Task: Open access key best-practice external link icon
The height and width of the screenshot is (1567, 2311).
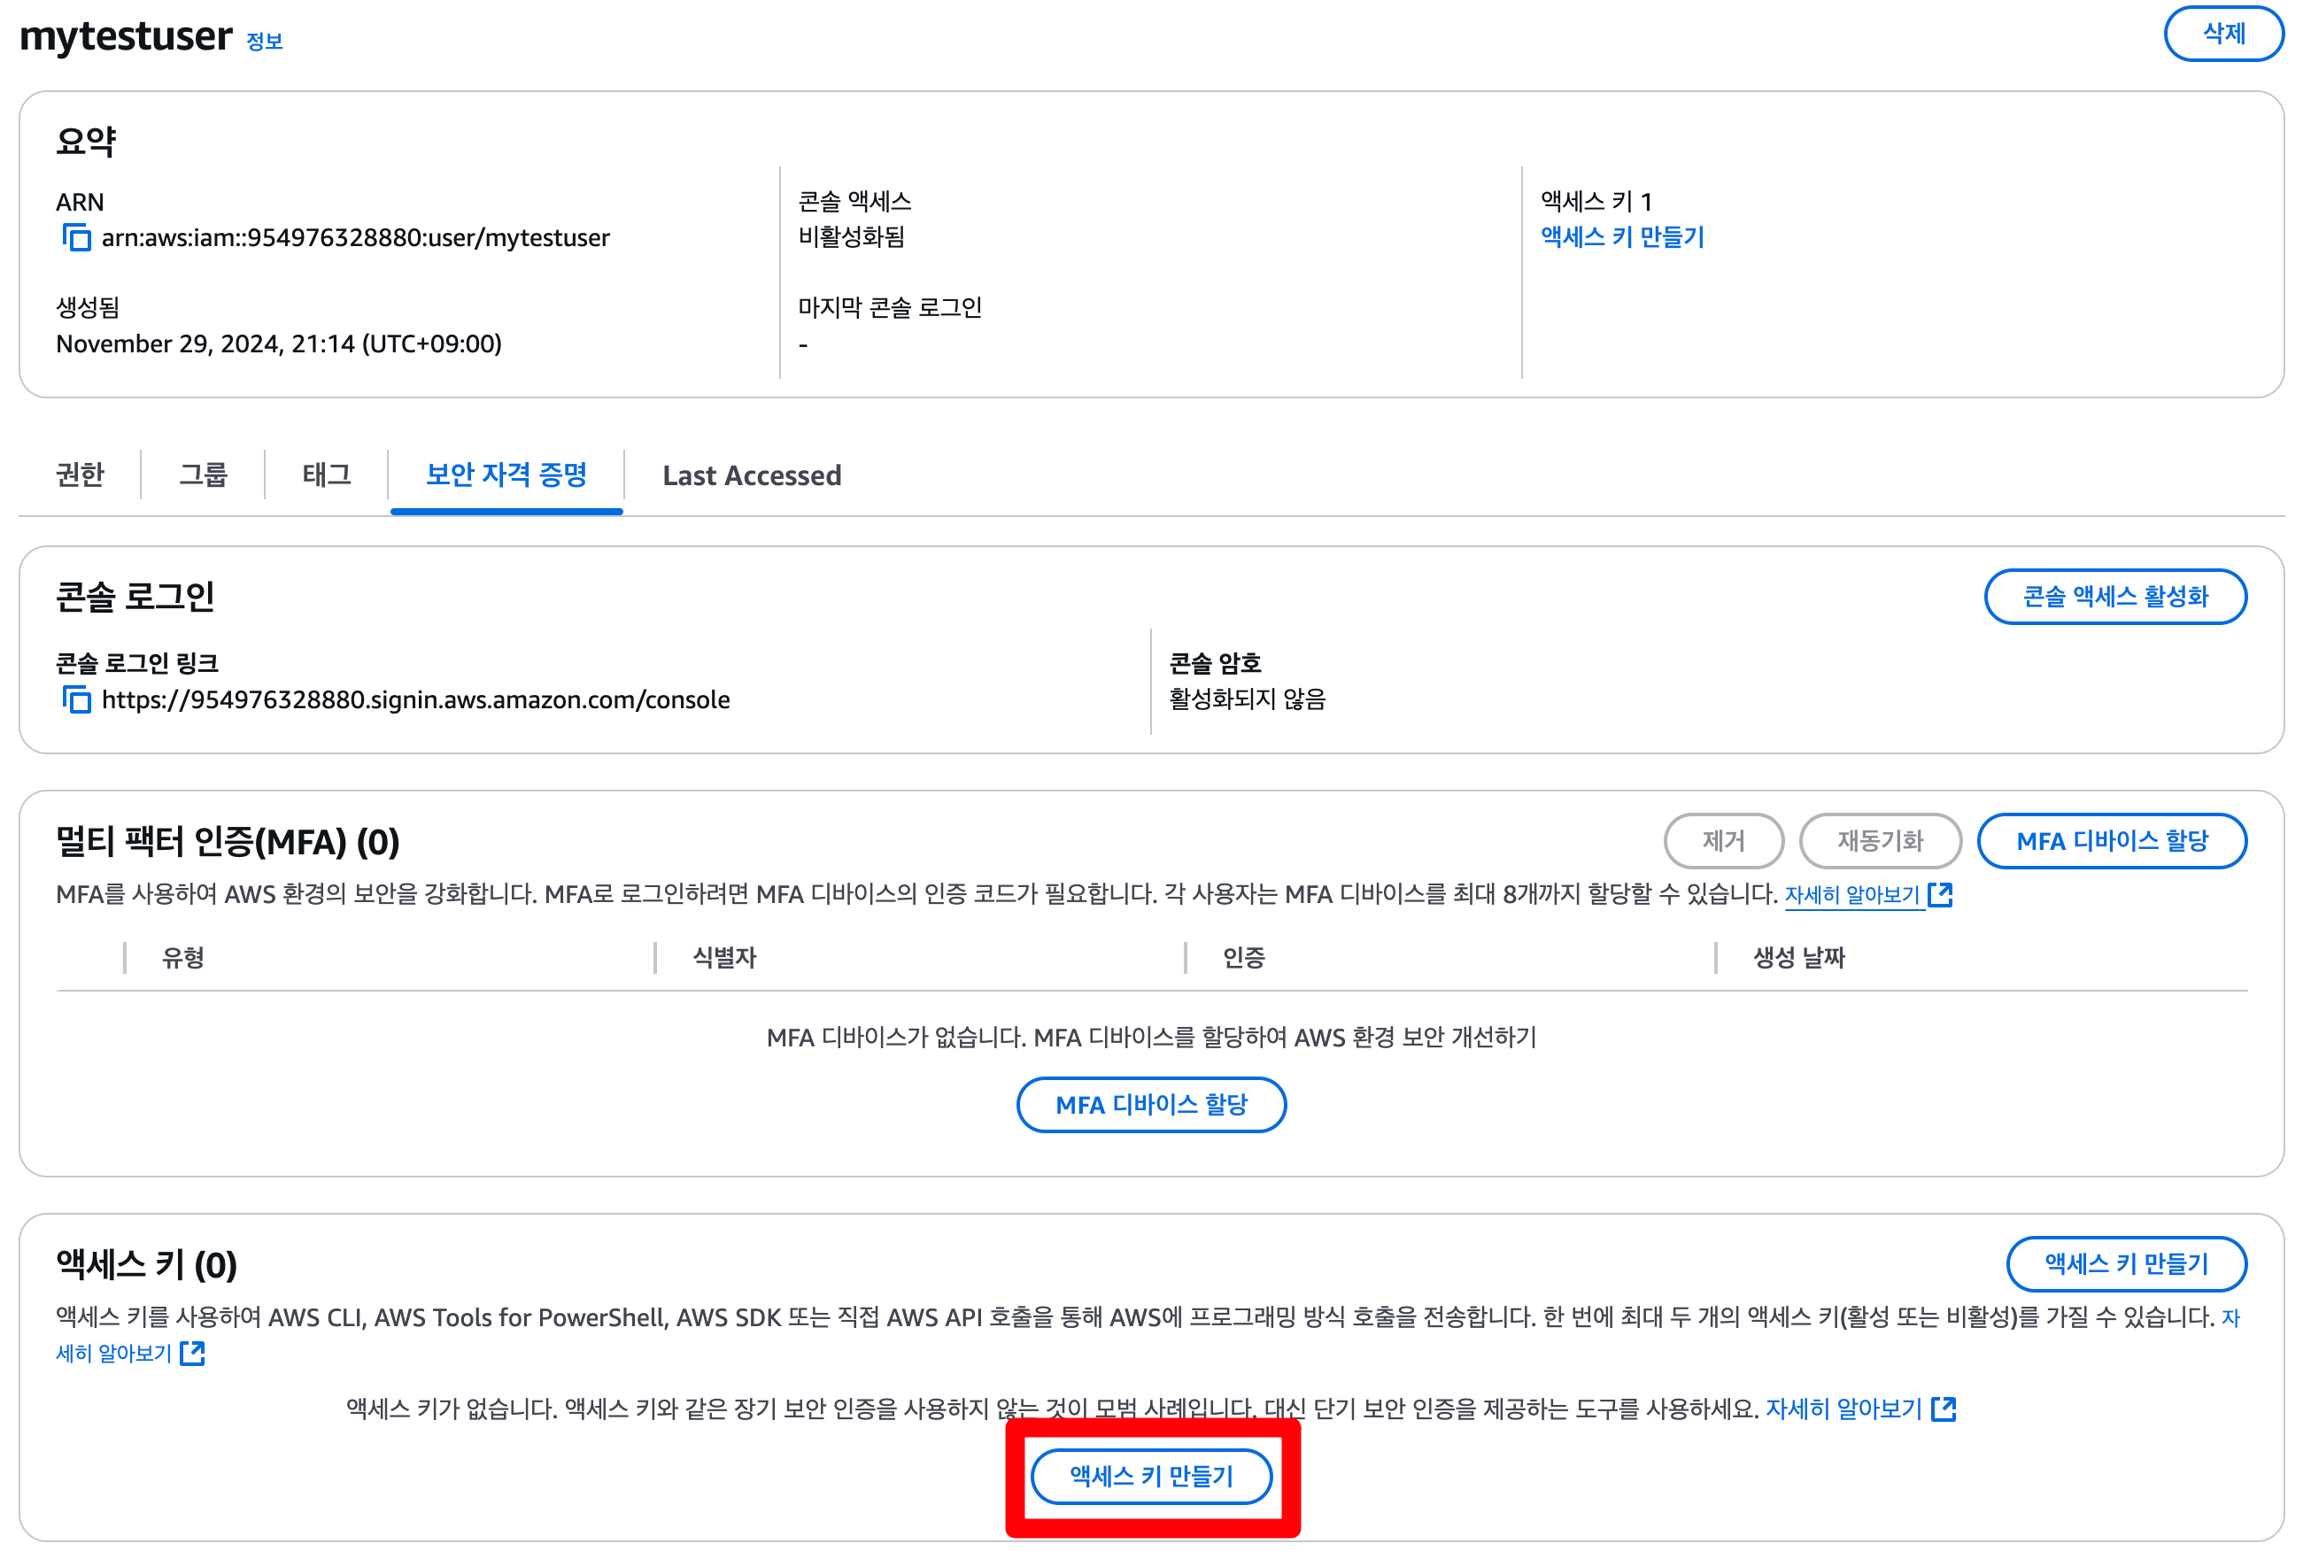Action: coord(1944,1409)
